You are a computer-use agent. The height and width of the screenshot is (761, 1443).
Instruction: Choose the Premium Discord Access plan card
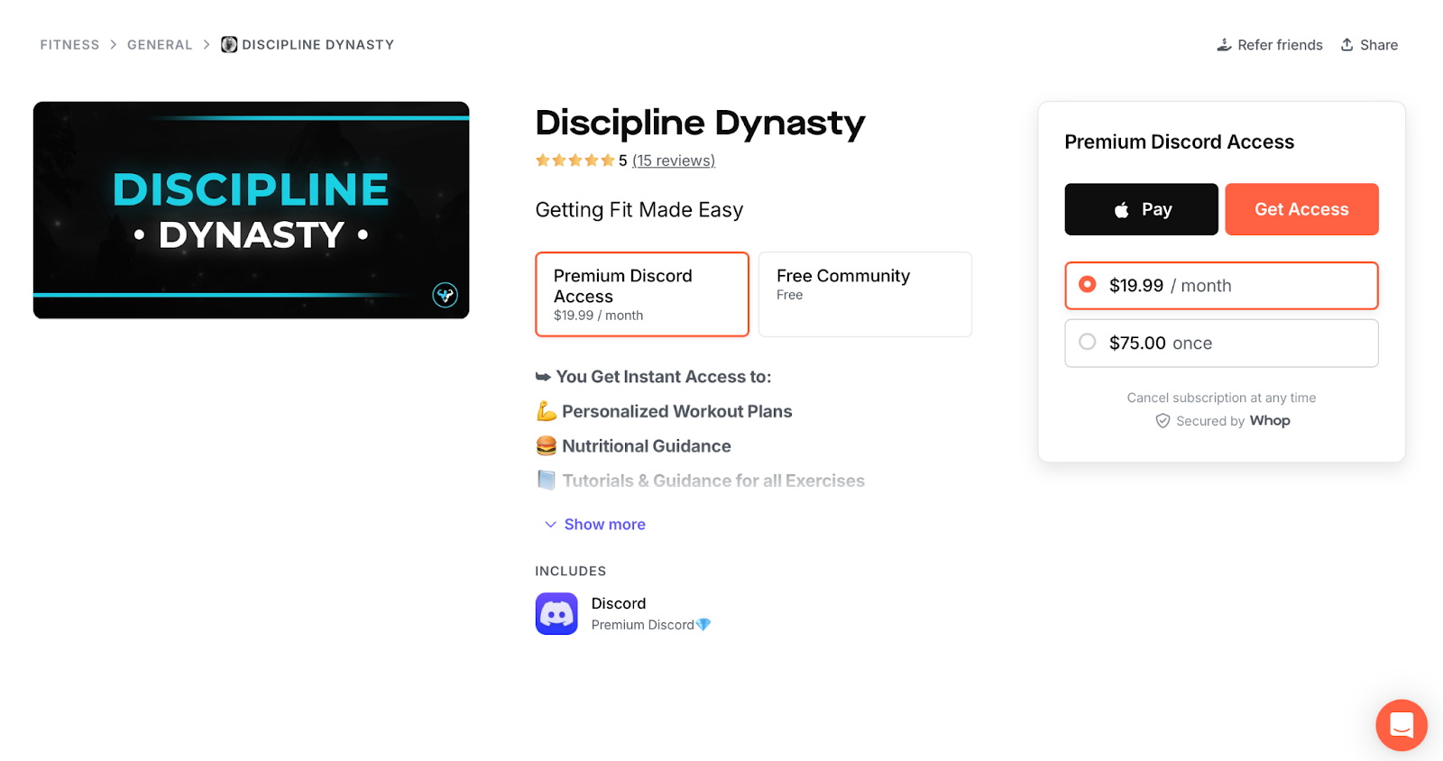[x=642, y=294]
